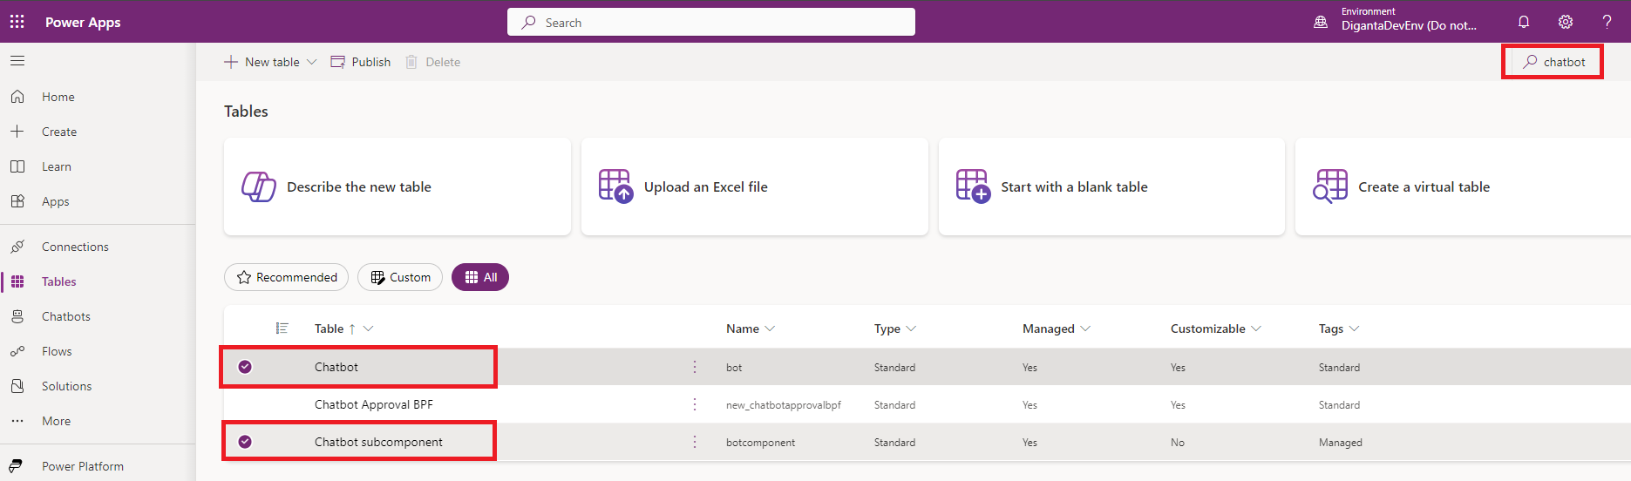Click the Power Platform icon
The height and width of the screenshot is (481, 1631).
(16, 466)
